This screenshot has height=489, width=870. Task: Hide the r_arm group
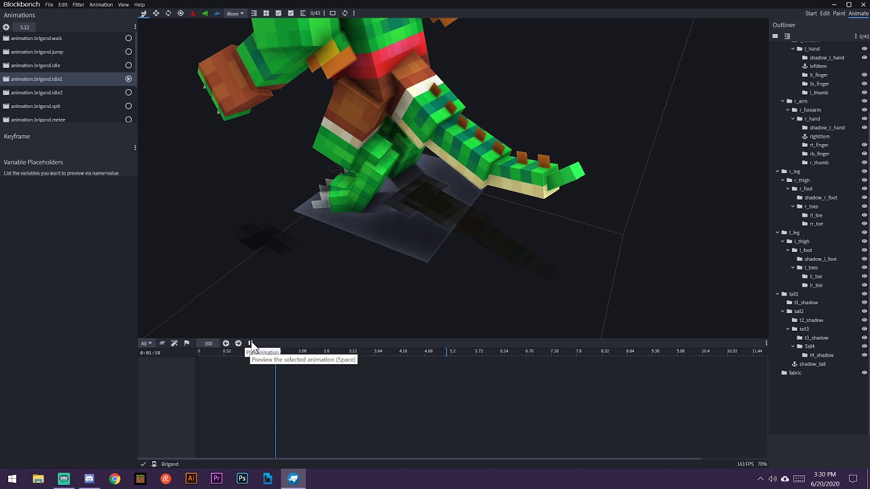coord(865,101)
